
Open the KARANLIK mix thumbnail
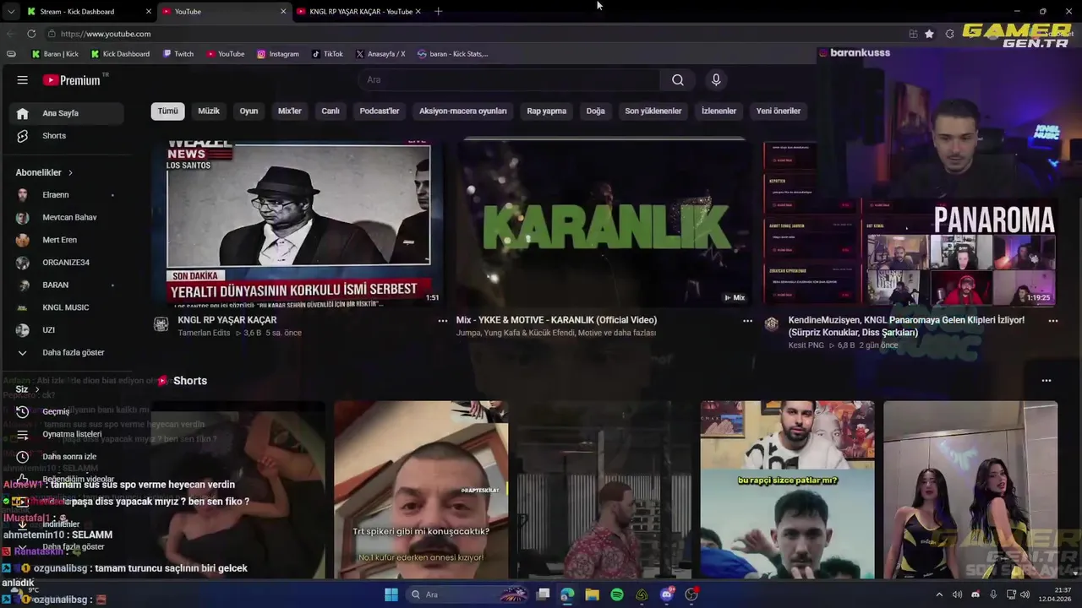point(604,223)
